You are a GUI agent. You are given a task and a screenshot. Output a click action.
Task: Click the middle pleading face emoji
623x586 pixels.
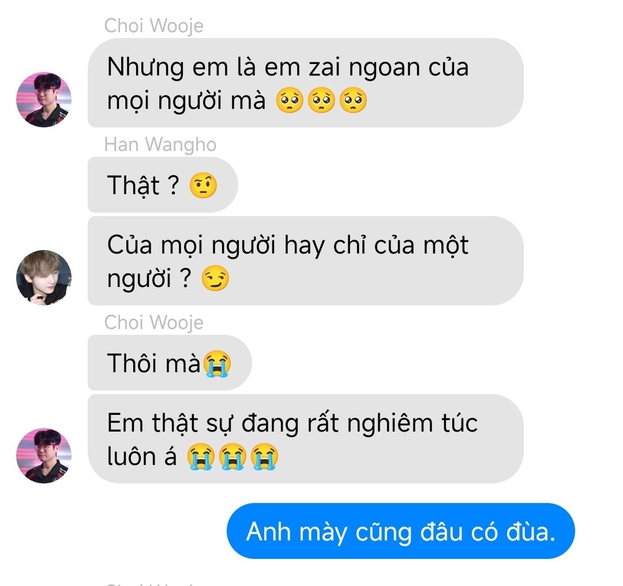tap(321, 100)
